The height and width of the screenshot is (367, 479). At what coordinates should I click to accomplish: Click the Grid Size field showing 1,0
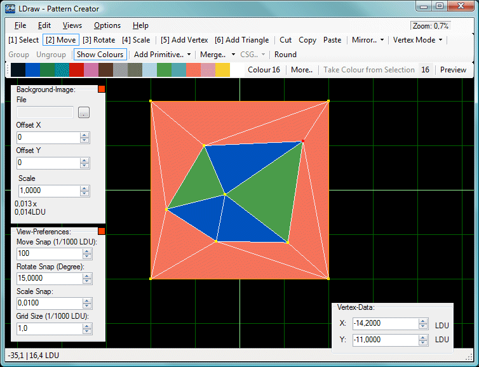pos(50,328)
